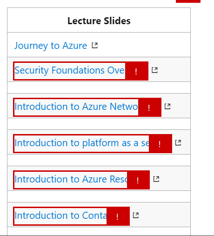Image resolution: width=214 pixels, height=236 pixels.
Task: Click the red button at the top right
Action: [x=188, y=1]
